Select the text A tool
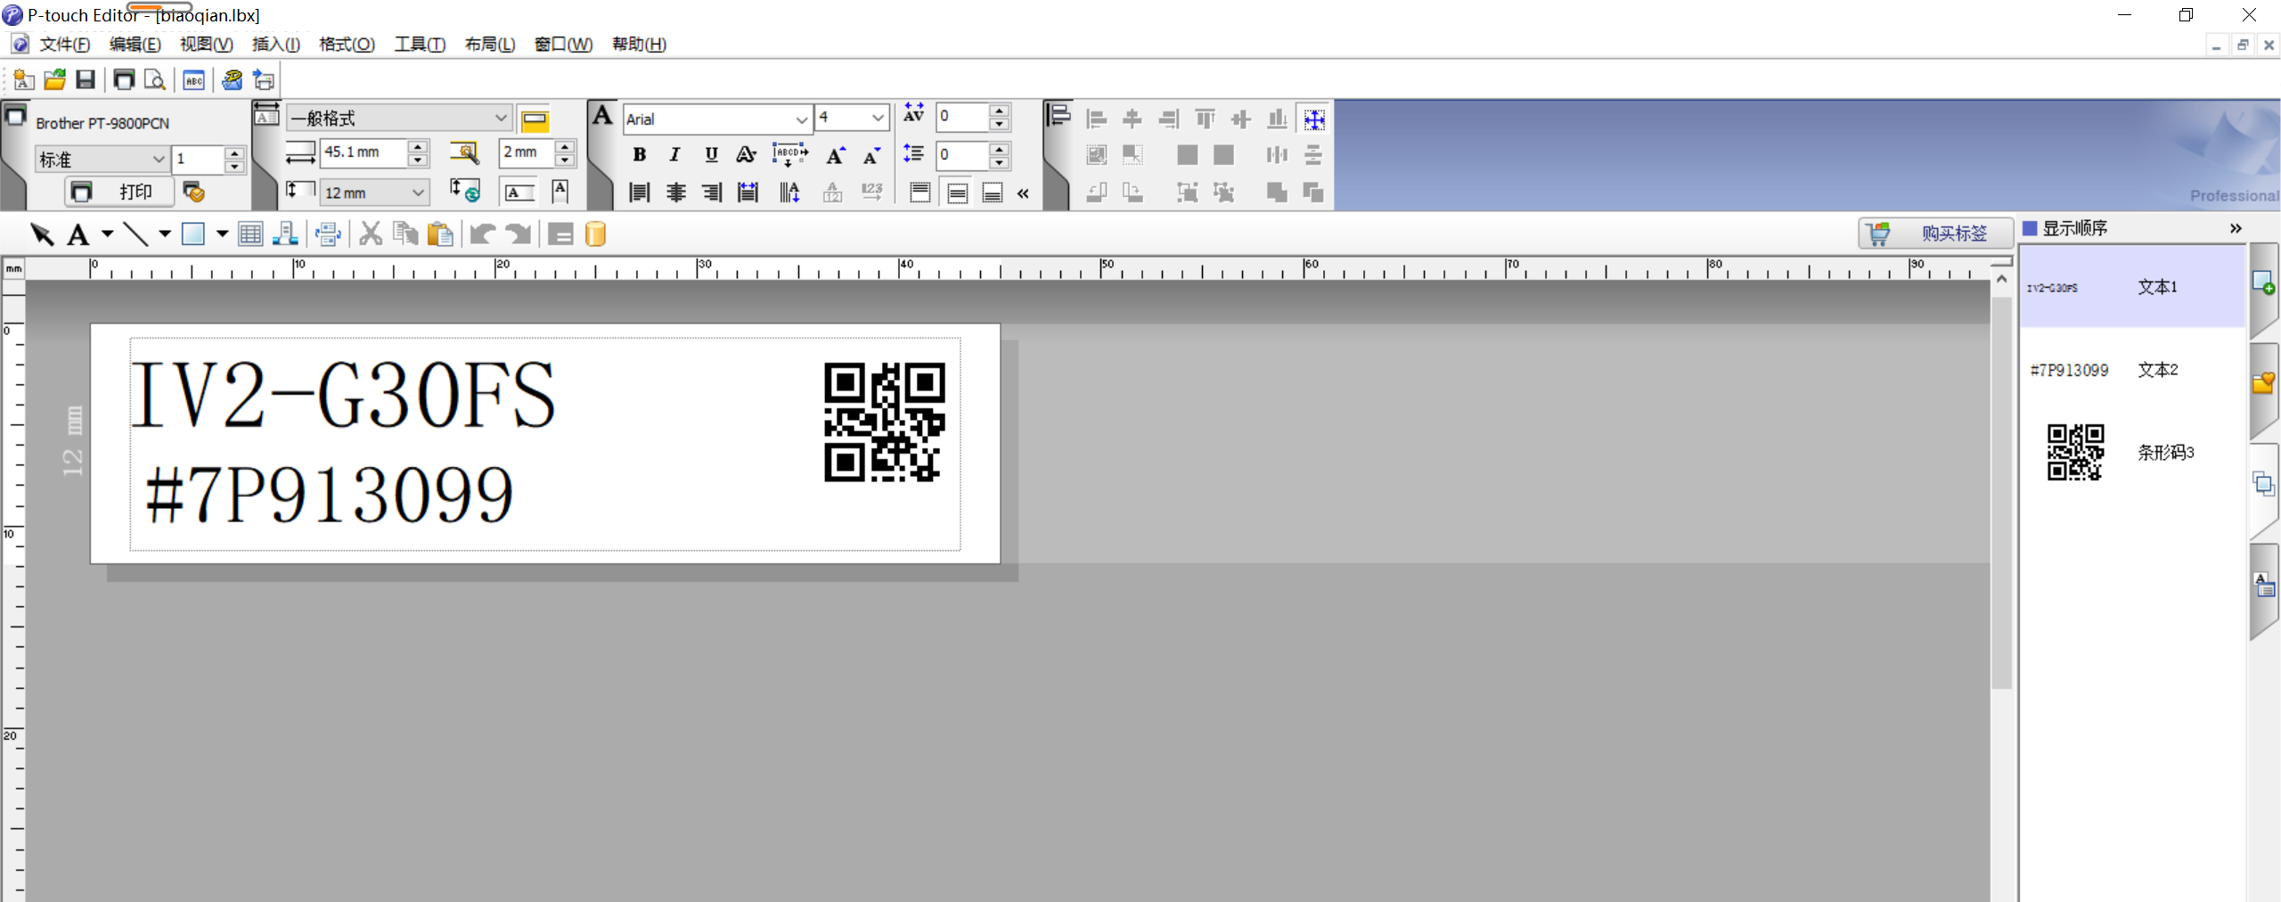Screen dimensions: 2281x902 coord(78,234)
